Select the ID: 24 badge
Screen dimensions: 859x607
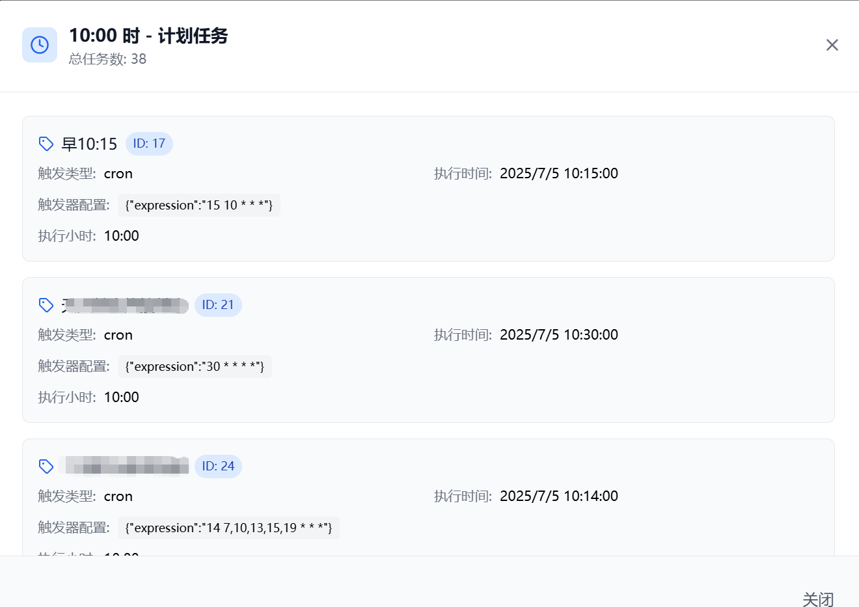[x=218, y=466]
